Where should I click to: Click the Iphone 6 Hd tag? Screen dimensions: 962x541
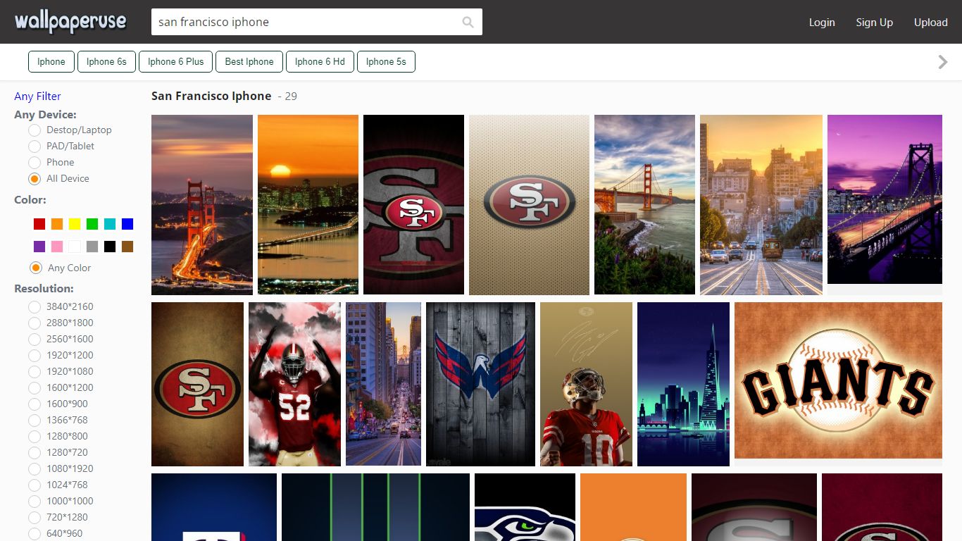point(320,61)
